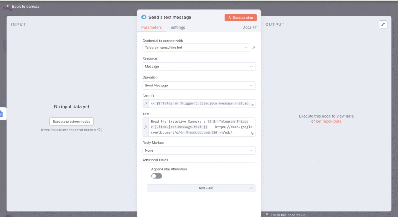Select the Parameters tab
Screen dimensions: 398x217
pyautogui.click(x=152, y=28)
